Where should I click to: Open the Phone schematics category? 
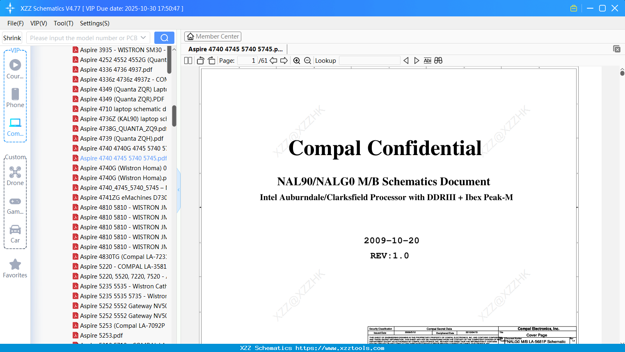15,98
